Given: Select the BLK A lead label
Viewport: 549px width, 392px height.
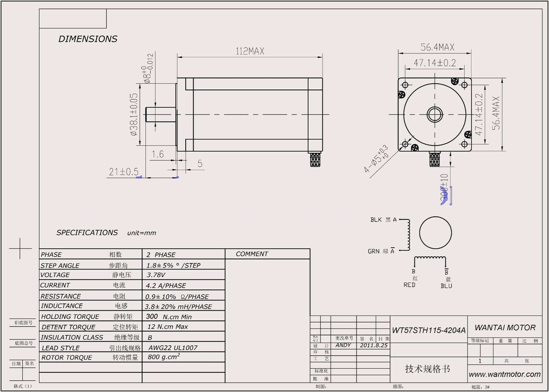Looking at the screenshot, I should (383, 220).
